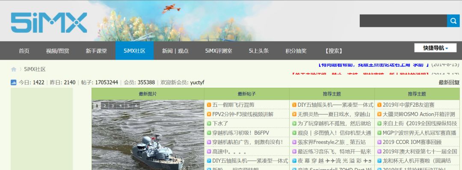462x170 pixels.
Task: Select slide number 6 on image carousel
Action: [x=136, y=106]
